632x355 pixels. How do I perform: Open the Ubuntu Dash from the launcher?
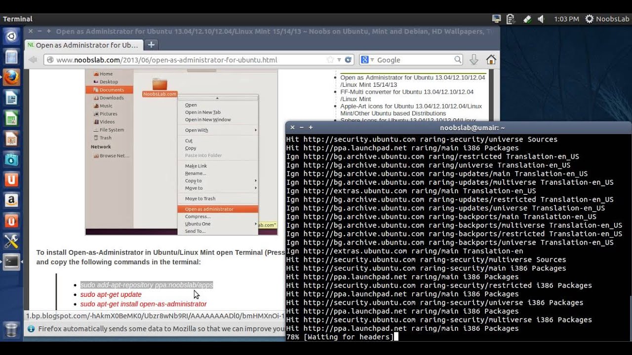coord(11,35)
